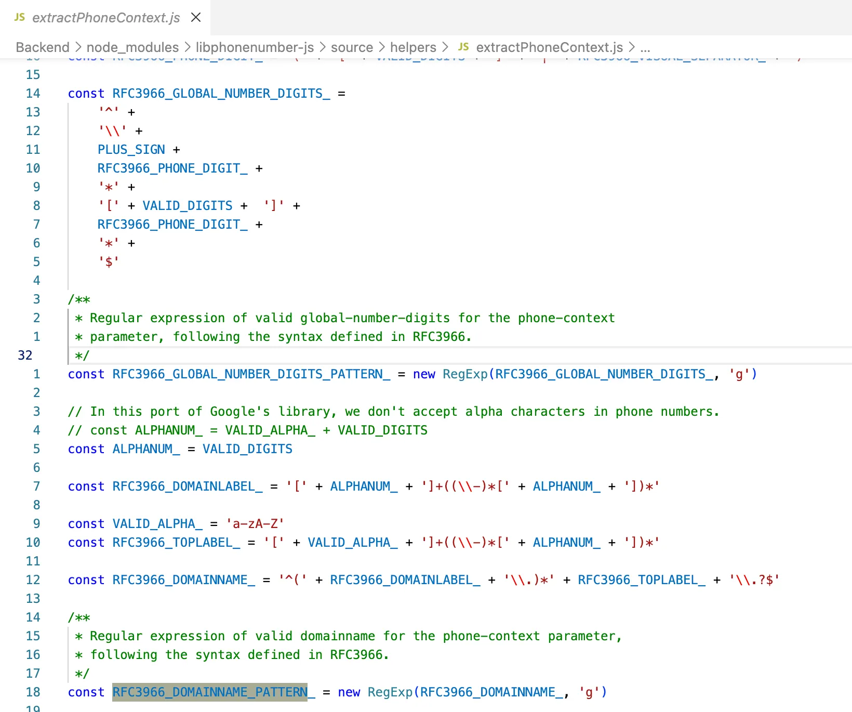Click RFC3966_GLOBAL_NUMBER_DIGITS_ constant declaration

(221, 94)
